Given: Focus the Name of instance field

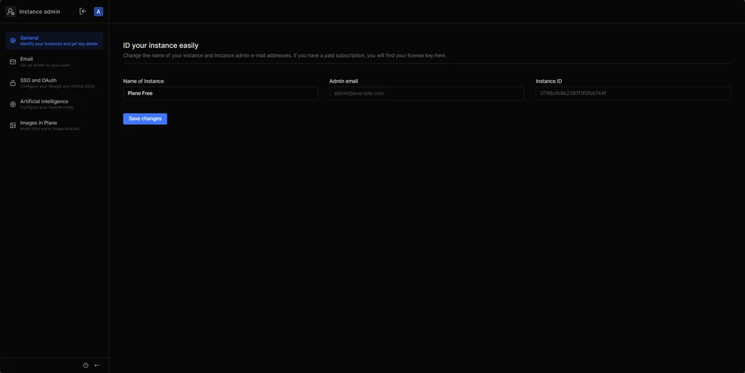Looking at the screenshot, I should (221, 94).
